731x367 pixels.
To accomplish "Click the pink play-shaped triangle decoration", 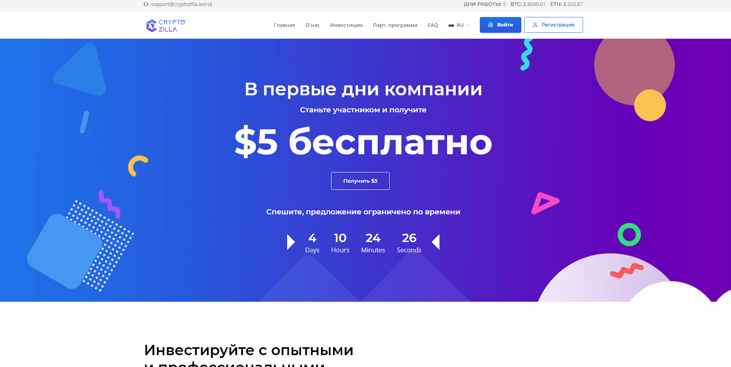I will coord(545,203).
